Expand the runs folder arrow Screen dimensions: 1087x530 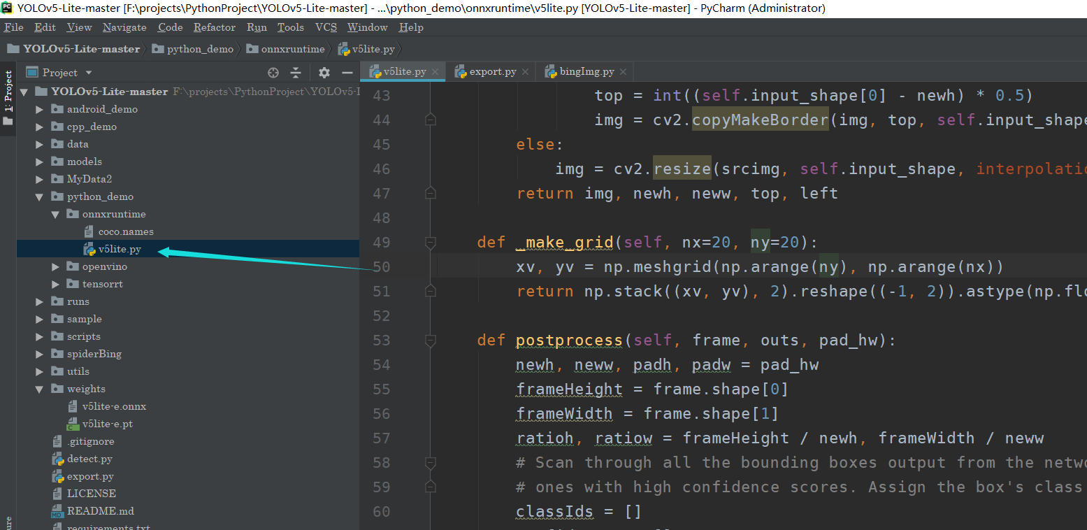click(40, 301)
